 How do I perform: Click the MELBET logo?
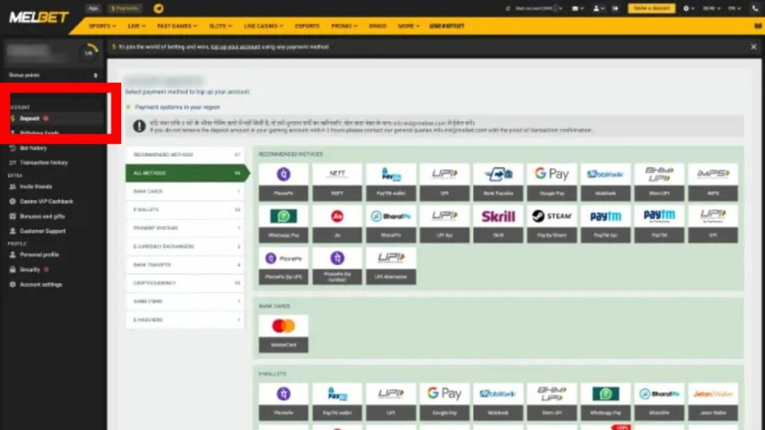pyautogui.click(x=39, y=17)
